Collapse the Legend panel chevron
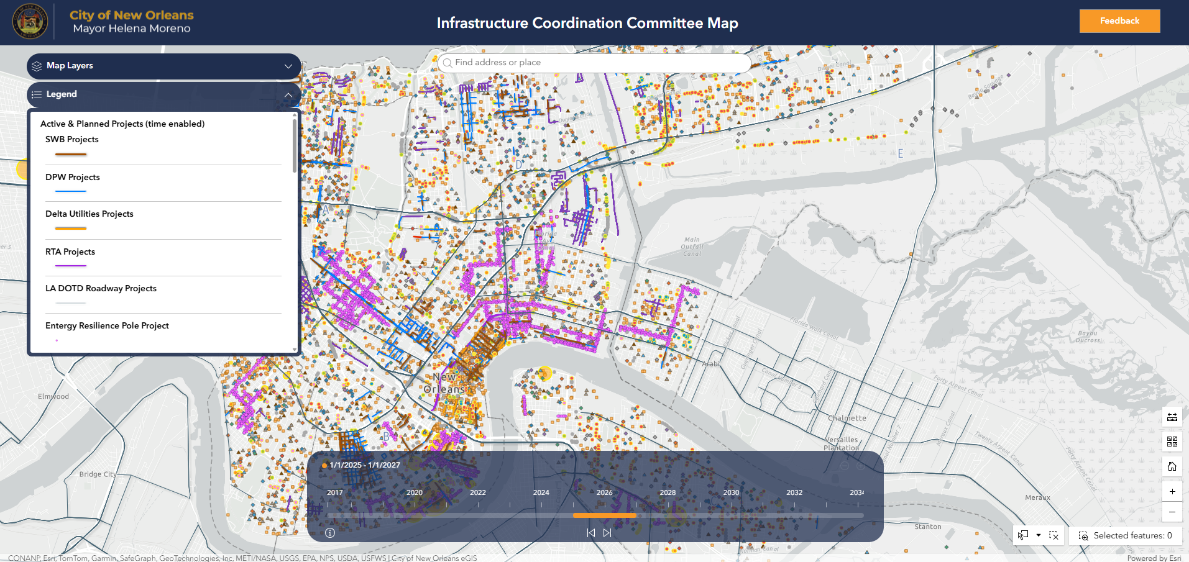The width and height of the screenshot is (1189, 562). click(x=288, y=94)
